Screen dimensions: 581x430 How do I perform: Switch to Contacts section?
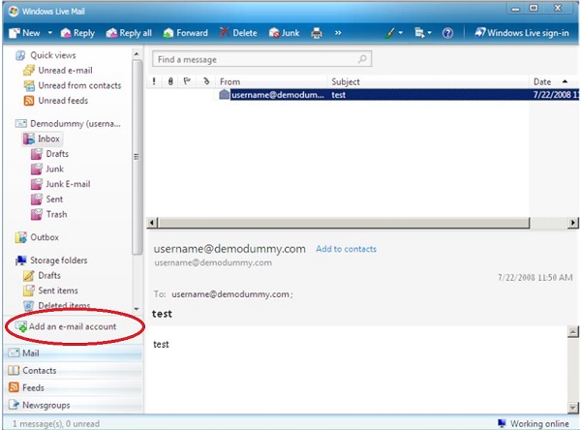pyautogui.click(x=73, y=370)
